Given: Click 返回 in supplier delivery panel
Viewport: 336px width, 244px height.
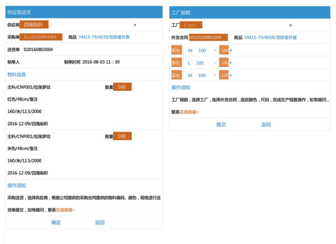Looking at the screenshot, I should [x=100, y=223].
